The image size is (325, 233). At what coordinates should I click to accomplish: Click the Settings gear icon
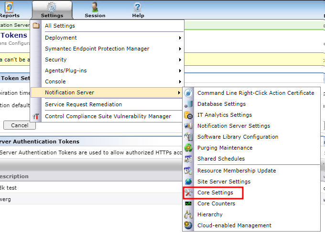[52, 7]
